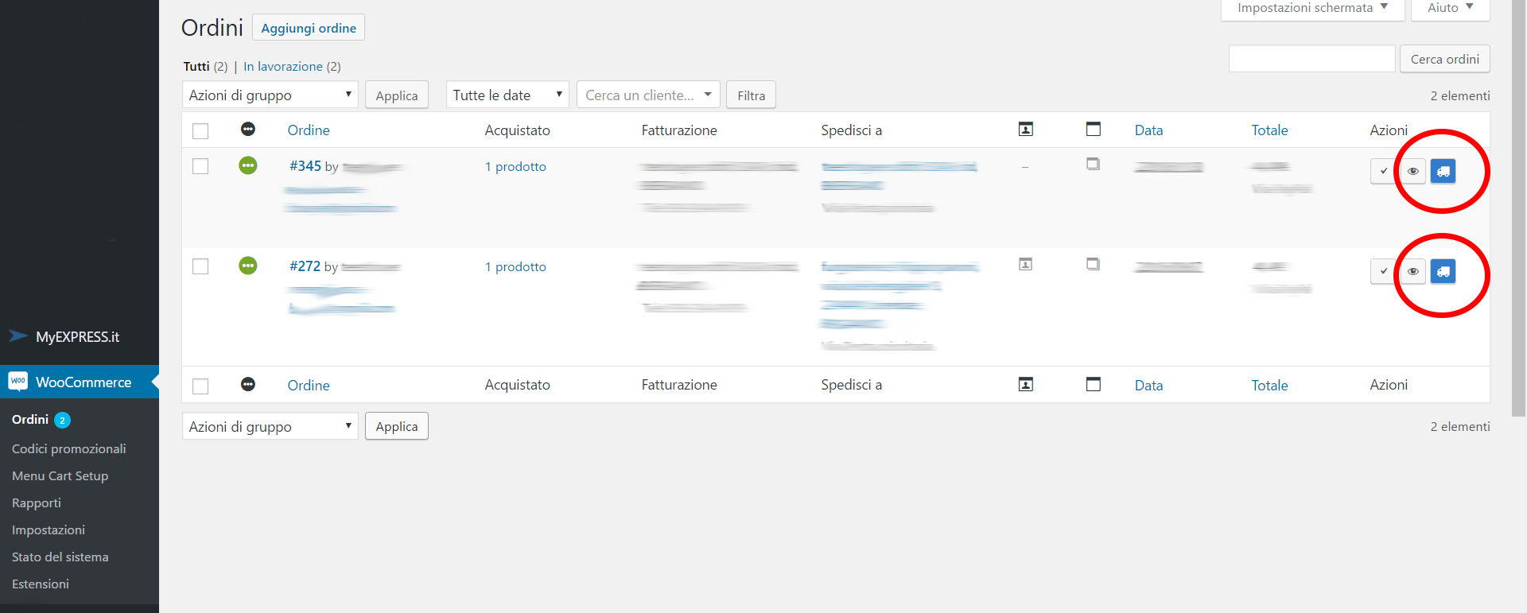The height and width of the screenshot is (613, 1527).
Task: Click the Aggiungi ordine button
Action: 309,28
